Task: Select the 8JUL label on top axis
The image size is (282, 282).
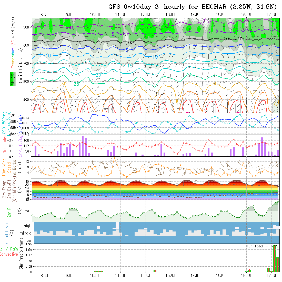Action: (45, 15)
